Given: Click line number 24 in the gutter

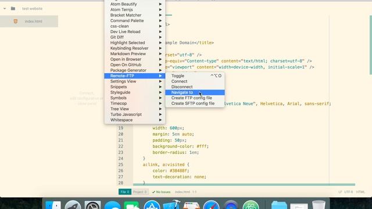Looking at the screenshot, I should (121, 158).
